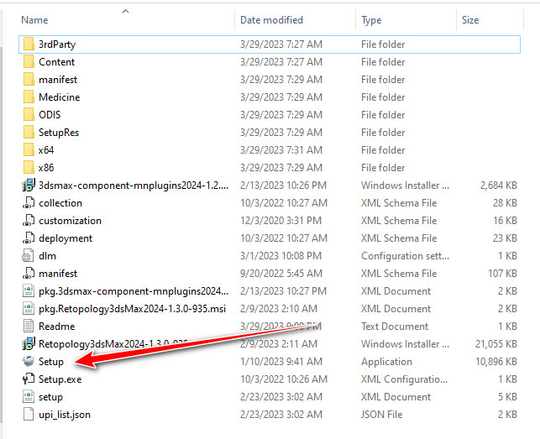
Task: Select the pkg.Retopology3dsMax2024 XML document
Action: pyautogui.click(x=133, y=309)
